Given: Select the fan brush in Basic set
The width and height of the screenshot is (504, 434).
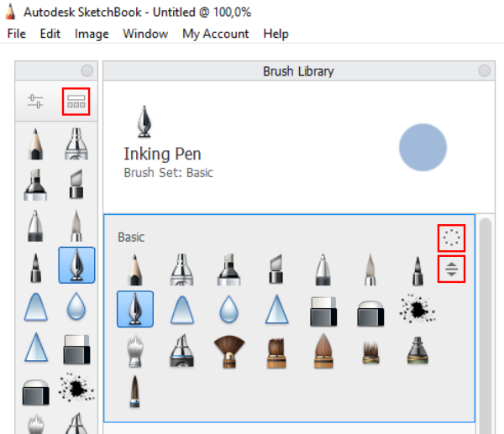Looking at the screenshot, I should pos(229,351).
